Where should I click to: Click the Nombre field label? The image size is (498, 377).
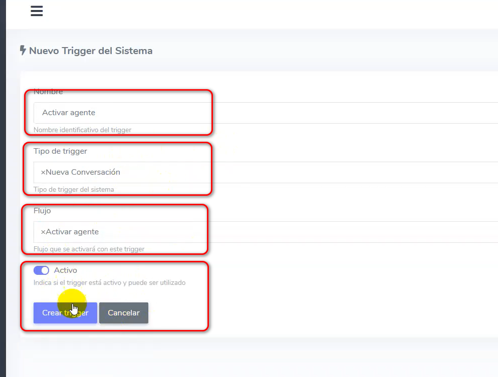(48, 92)
